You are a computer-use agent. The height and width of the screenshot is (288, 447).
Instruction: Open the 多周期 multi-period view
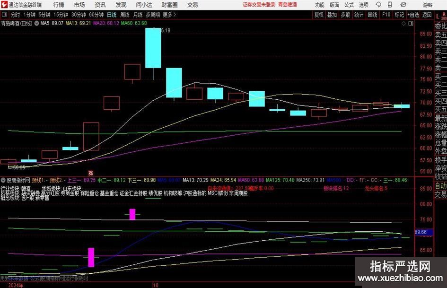153,15
